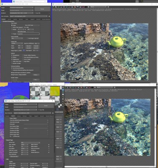Select the Active Time Segment radio button
Screen dimensions: 158x168
coord(12,27)
